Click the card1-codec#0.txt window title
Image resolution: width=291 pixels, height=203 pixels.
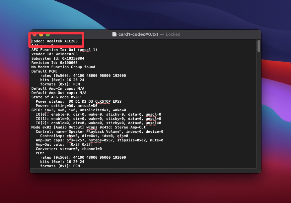click(x=138, y=34)
